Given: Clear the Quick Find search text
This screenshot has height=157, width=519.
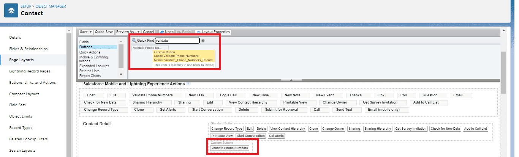Looking at the screenshot, I should [203, 41].
